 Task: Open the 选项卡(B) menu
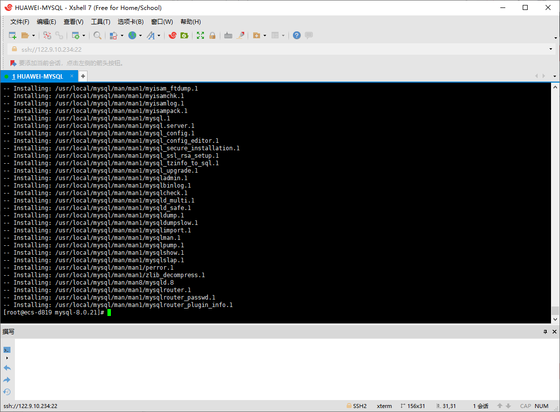[x=131, y=22]
